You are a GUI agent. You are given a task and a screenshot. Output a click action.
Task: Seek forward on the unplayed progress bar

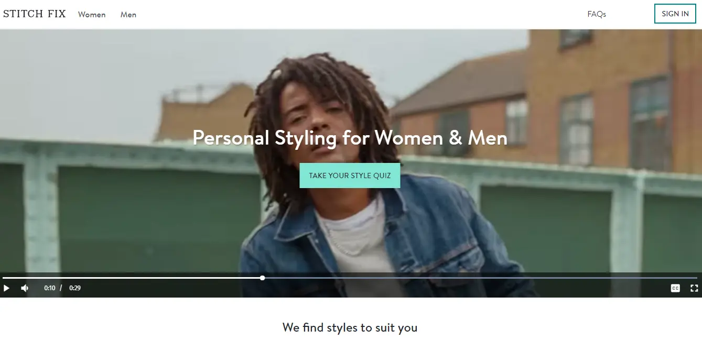pyautogui.click(x=481, y=278)
